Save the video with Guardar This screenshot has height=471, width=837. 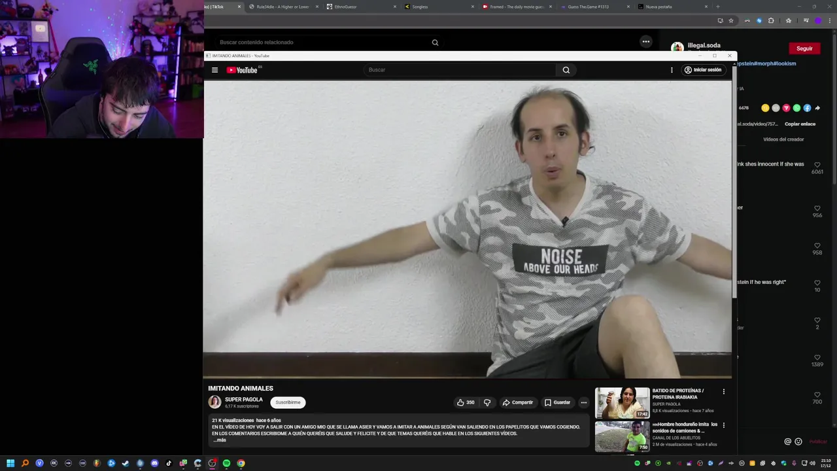(x=558, y=402)
